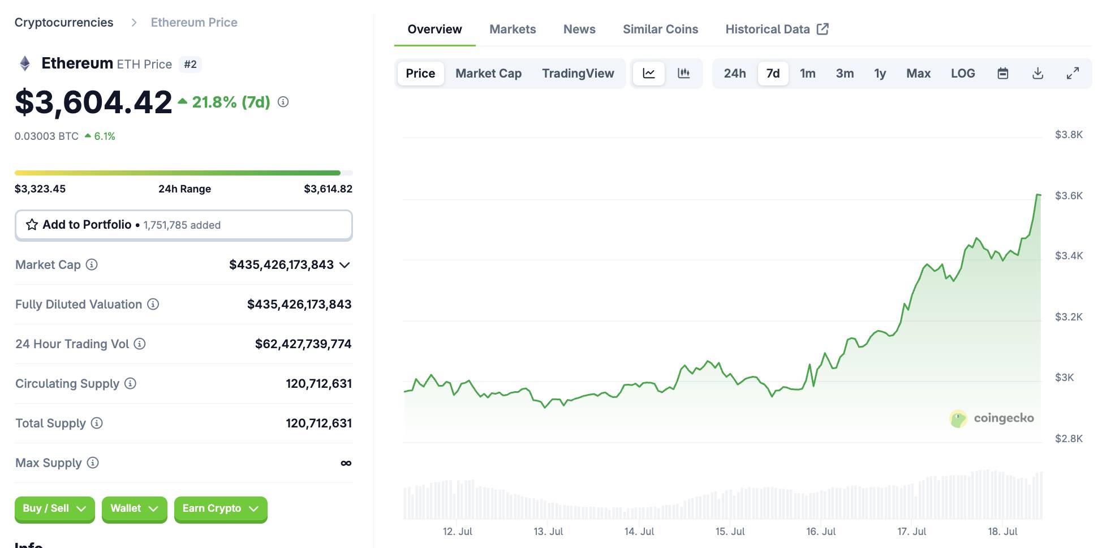The width and height of the screenshot is (1102, 548).
Task: Switch to the Markets tab
Action: [x=513, y=29]
